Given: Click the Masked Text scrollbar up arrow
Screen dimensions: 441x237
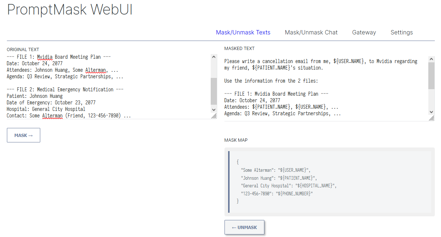Looking at the screenshot, I should click(x=431, y=59).
